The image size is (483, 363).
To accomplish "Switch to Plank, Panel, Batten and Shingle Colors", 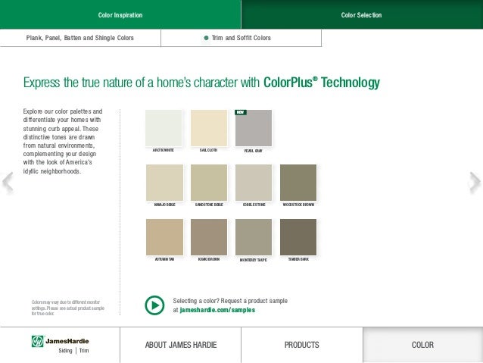I will (80, 38).
